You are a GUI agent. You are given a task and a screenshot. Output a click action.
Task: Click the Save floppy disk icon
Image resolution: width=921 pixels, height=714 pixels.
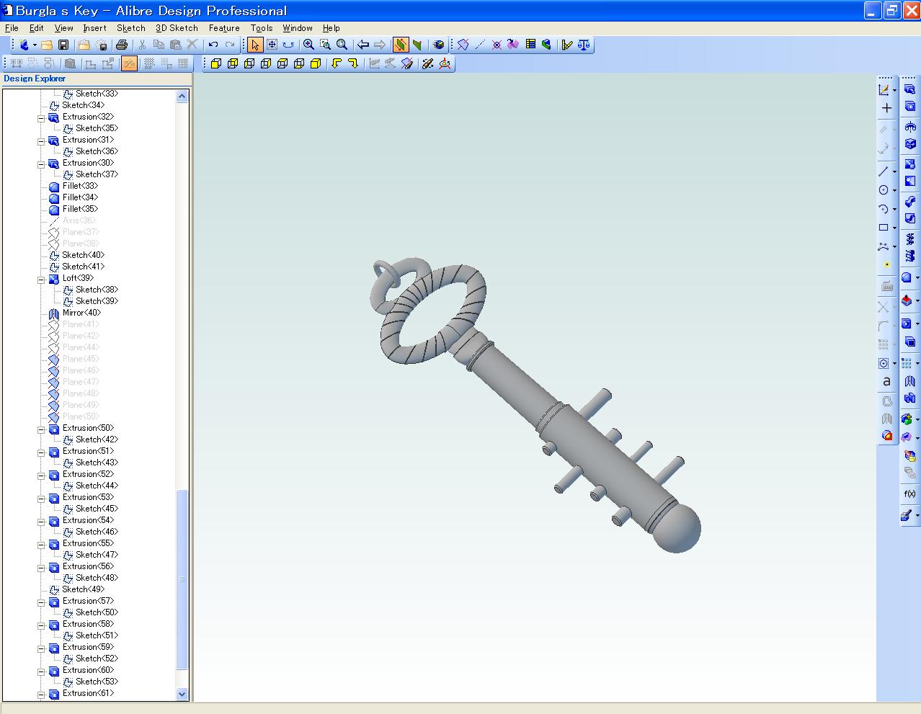click(x=63, y=45)
